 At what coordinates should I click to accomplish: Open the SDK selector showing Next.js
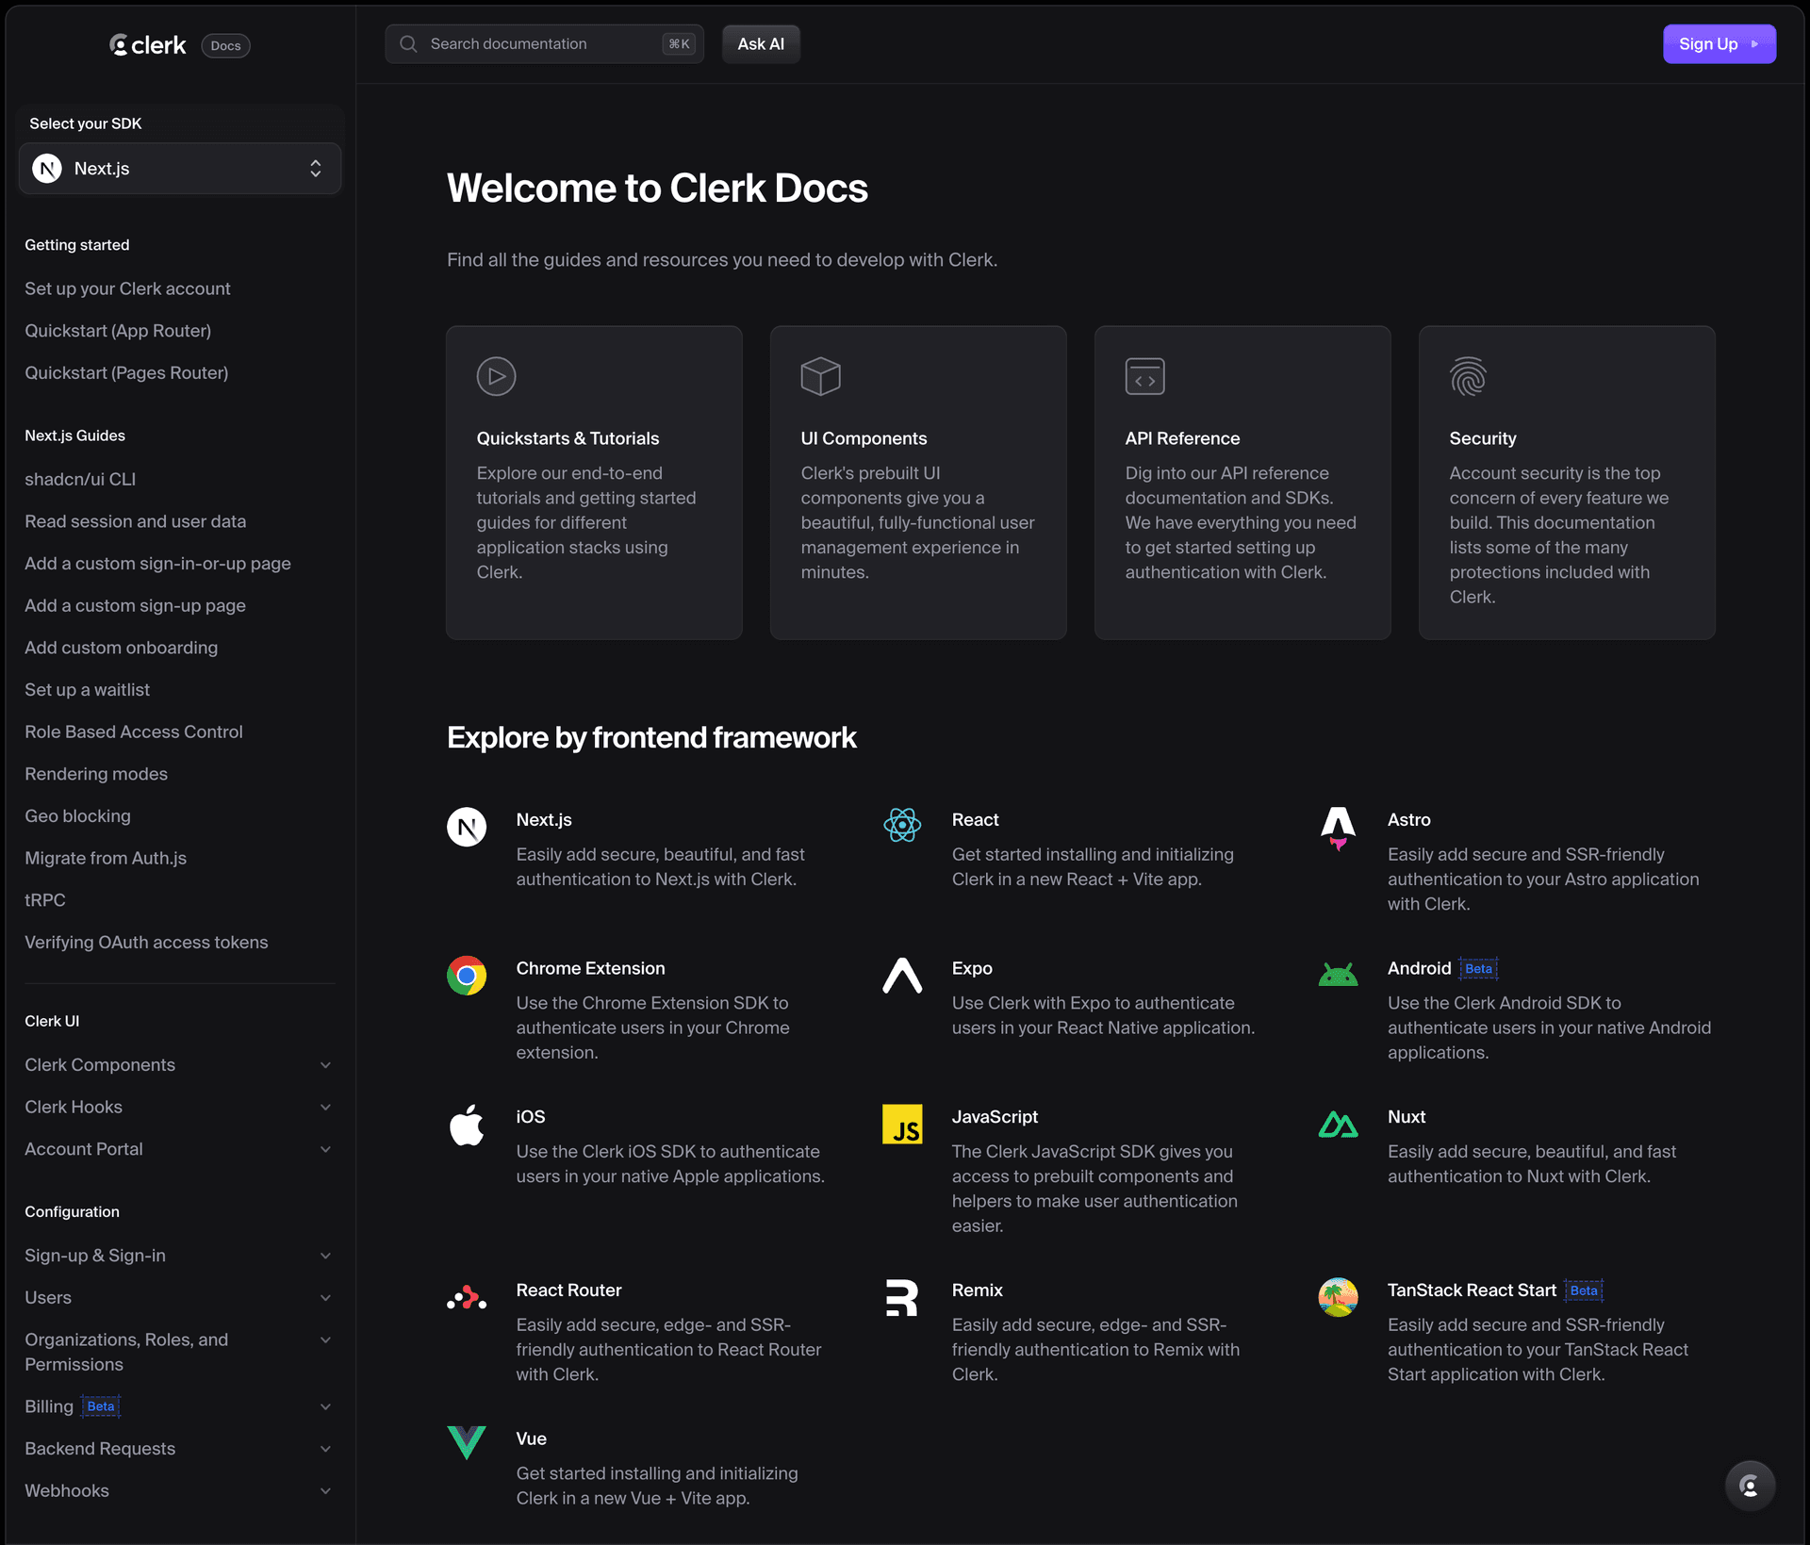(179, 168)
